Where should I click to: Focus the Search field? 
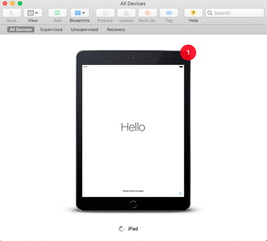(235, 13)
